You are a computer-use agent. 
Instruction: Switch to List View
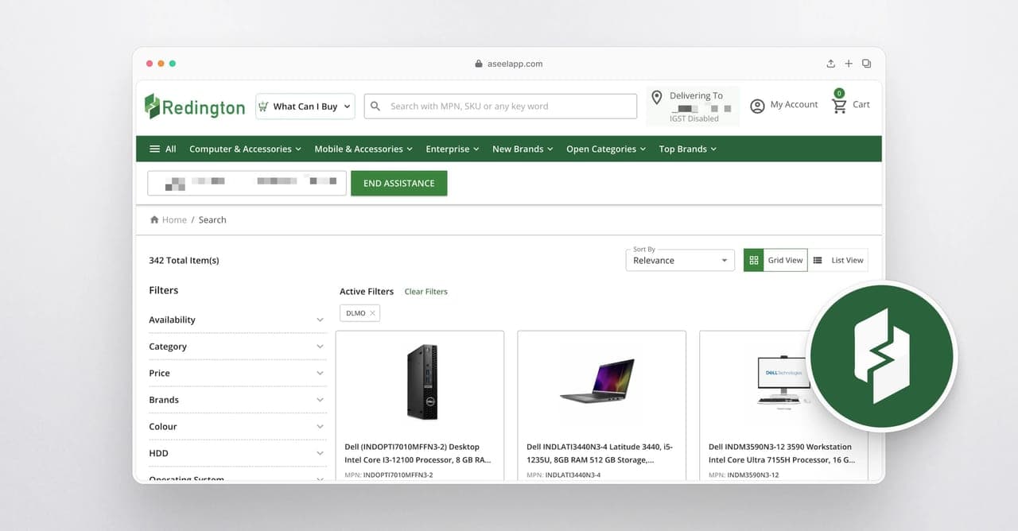pyautogui.click(x=838, y=260)
